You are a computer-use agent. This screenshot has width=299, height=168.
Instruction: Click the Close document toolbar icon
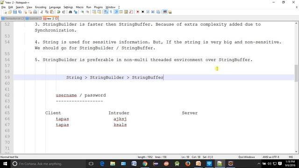(x=25, y=12)
